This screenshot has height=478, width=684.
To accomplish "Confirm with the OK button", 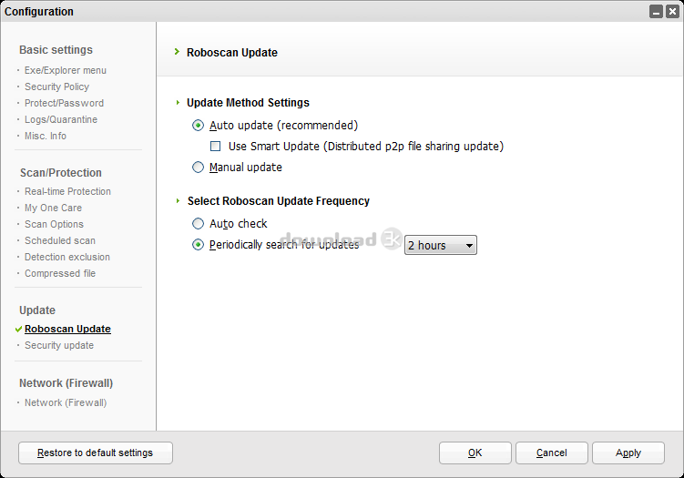I will [475, 453].
